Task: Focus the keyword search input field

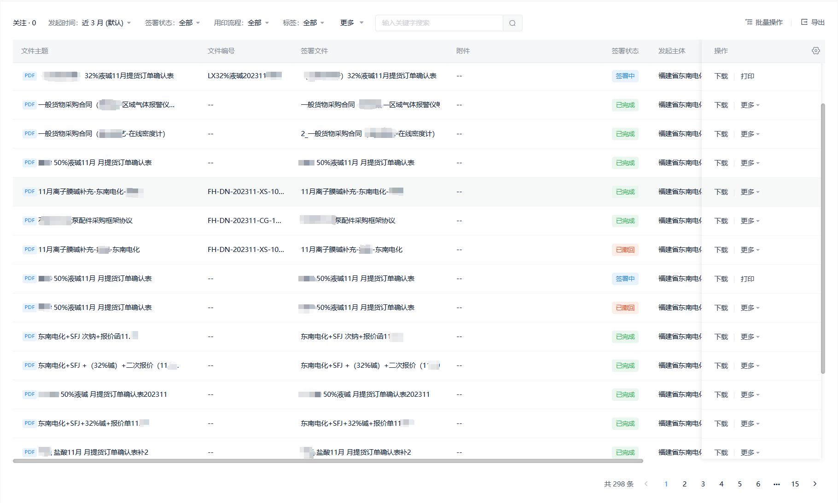Action: (x=439, y=23)
